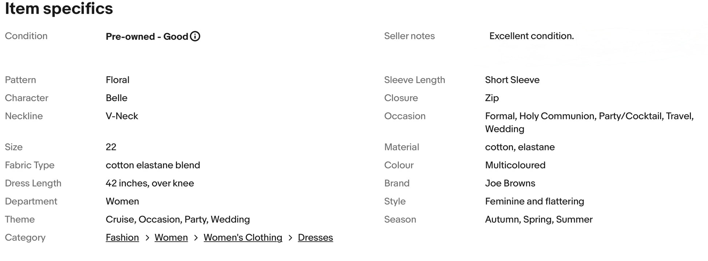
Task: Open the Women category link
Action: click(171, 237)
